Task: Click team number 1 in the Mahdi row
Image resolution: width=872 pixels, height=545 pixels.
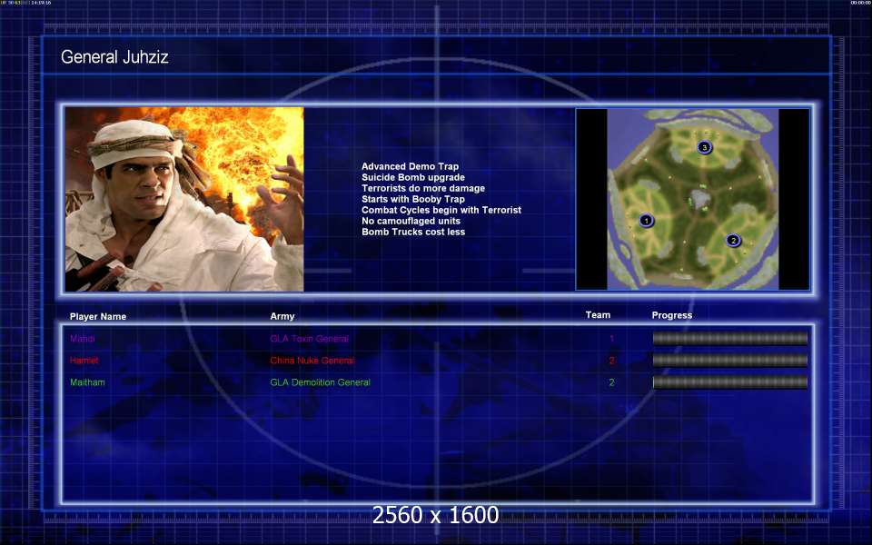Action: 611,339
